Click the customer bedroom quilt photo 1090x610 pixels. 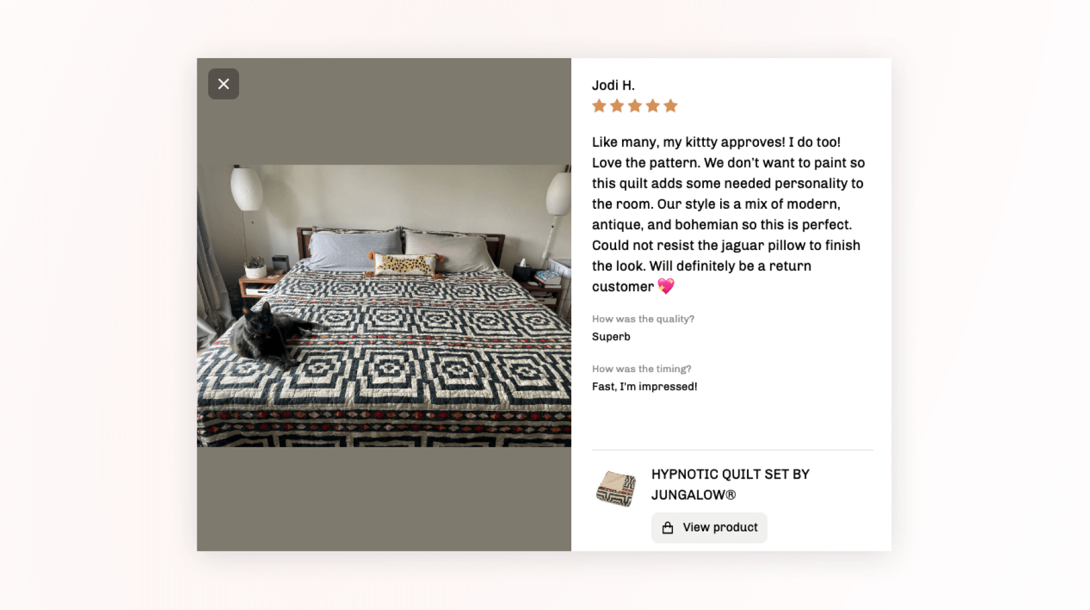point(384,306)
